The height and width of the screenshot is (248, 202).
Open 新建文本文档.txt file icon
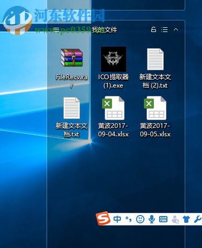tap(72, 108)
